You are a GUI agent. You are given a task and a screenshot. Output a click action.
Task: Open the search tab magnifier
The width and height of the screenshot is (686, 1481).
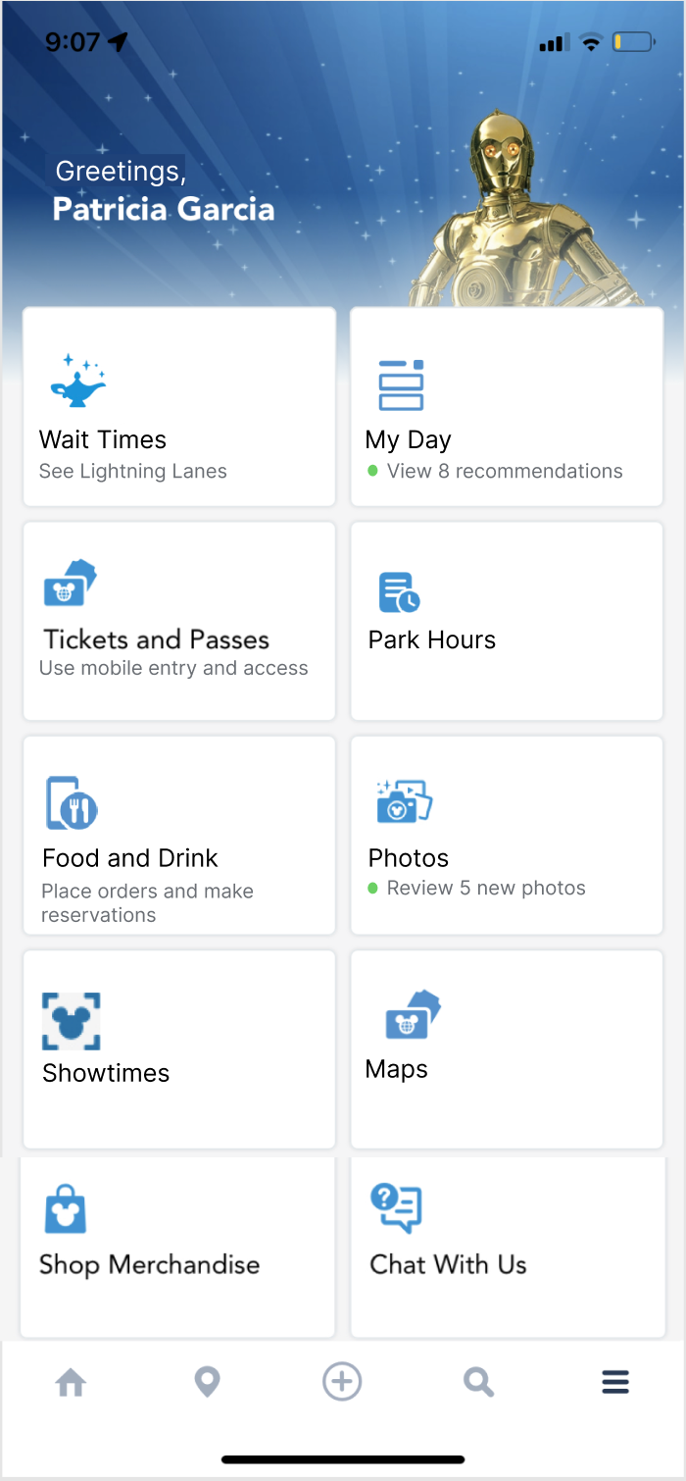(478, 1383)
